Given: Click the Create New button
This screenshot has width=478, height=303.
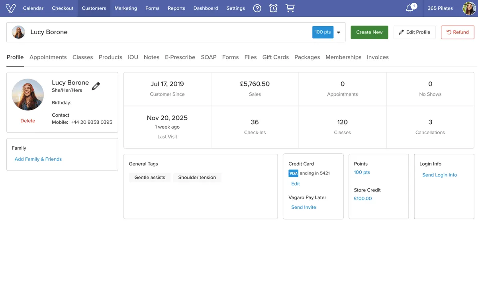Looking at the screenshot, I should 369,32.
